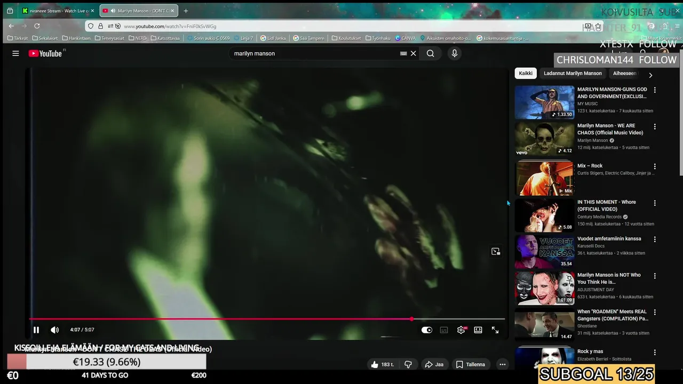Open Marilyn Manson is NOT Who You Think title
The image size is (683, 384).
point(609,278)
